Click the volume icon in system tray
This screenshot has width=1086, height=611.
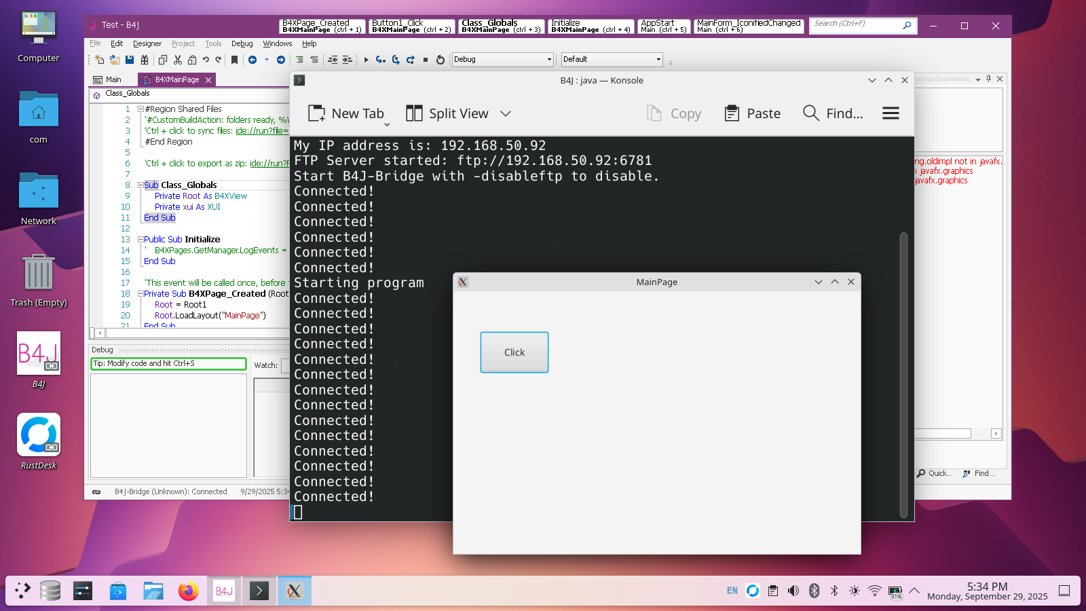[x=793, y=591]
